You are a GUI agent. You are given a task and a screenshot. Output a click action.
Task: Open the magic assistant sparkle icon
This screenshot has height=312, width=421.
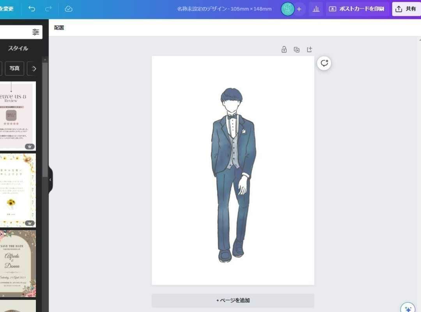pyautogui.click(x=408, y=308)
